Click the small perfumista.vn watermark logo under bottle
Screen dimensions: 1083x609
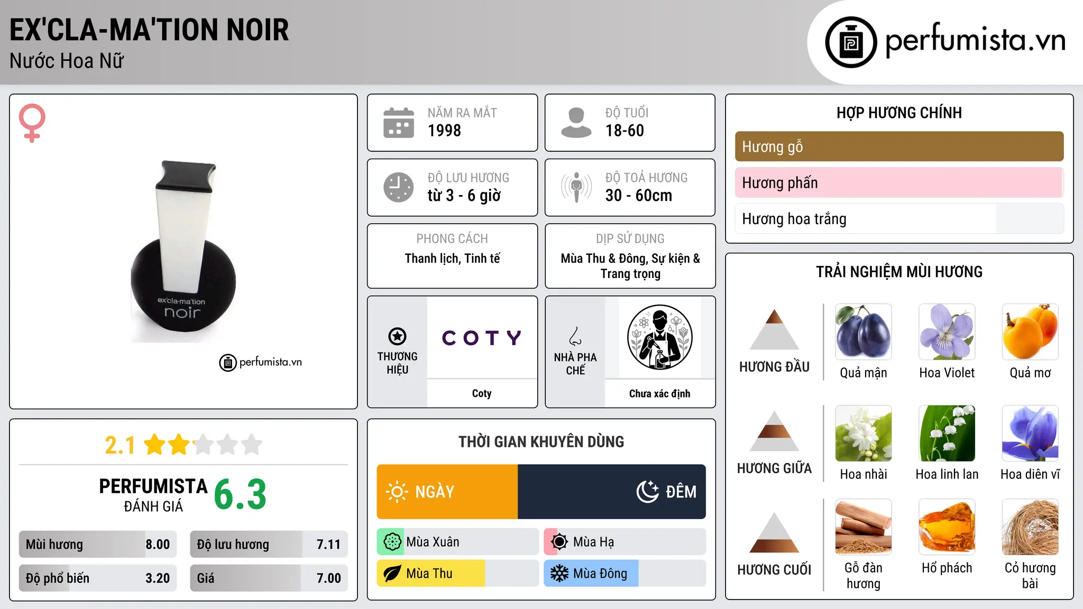click(261, 363)
